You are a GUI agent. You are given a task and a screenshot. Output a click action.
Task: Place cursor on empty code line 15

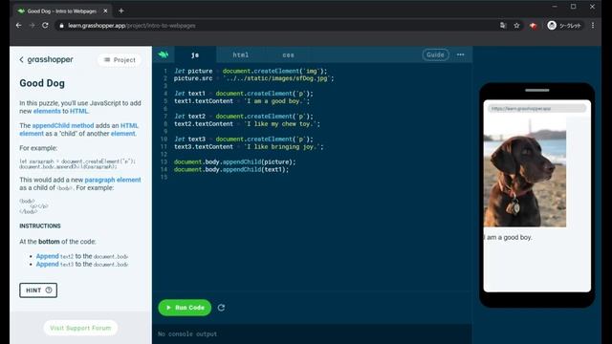click(313, 177)
